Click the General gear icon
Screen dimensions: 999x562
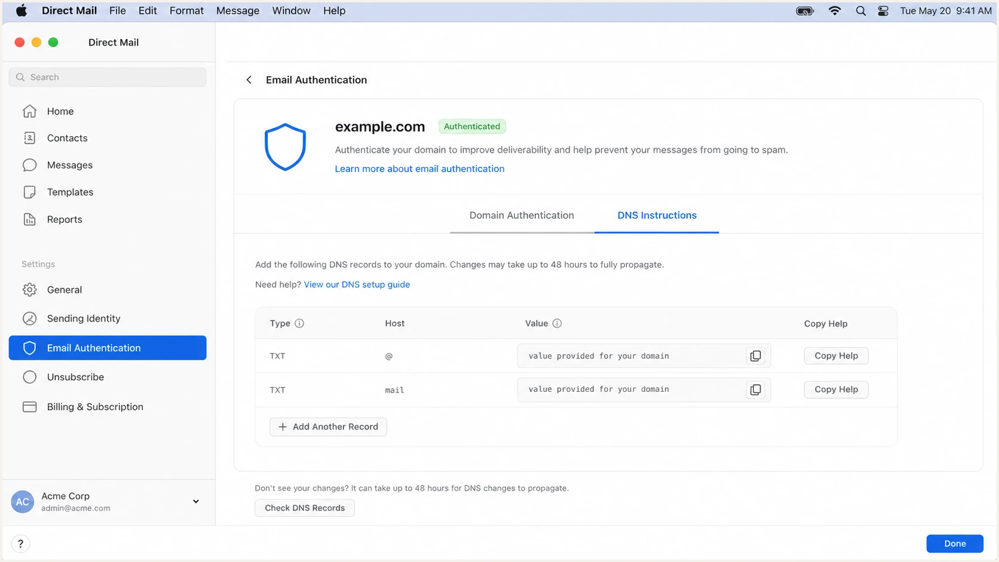(29, 290)
